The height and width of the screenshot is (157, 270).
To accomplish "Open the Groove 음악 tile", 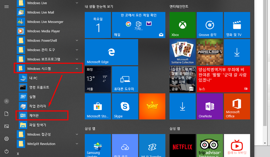I will (x=210, y=25).
